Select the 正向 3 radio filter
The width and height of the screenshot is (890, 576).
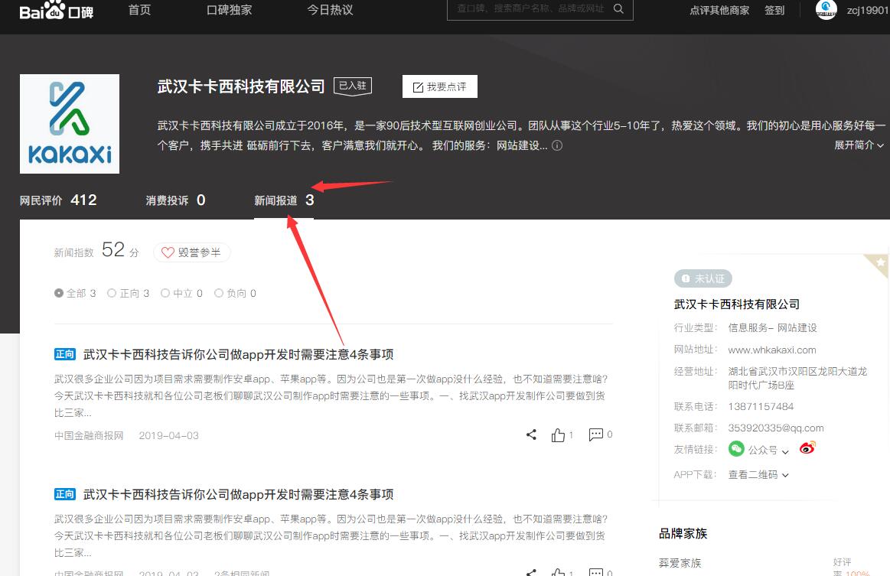click(129, 294)
